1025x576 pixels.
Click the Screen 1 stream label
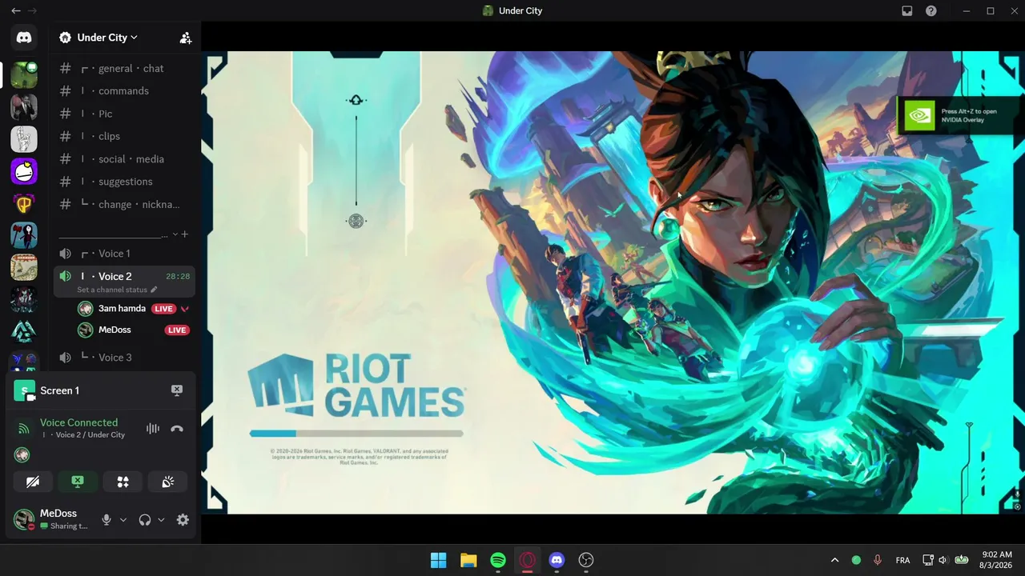[x=60, y=390]
